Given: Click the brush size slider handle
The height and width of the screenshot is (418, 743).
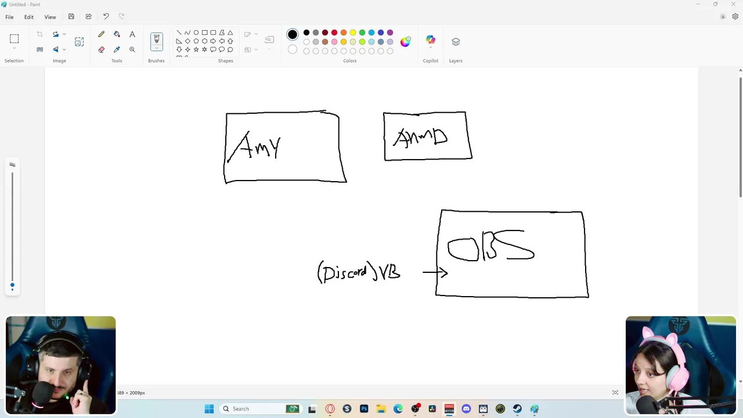Looking at the screenshot, I should click(x=12, y=285).
